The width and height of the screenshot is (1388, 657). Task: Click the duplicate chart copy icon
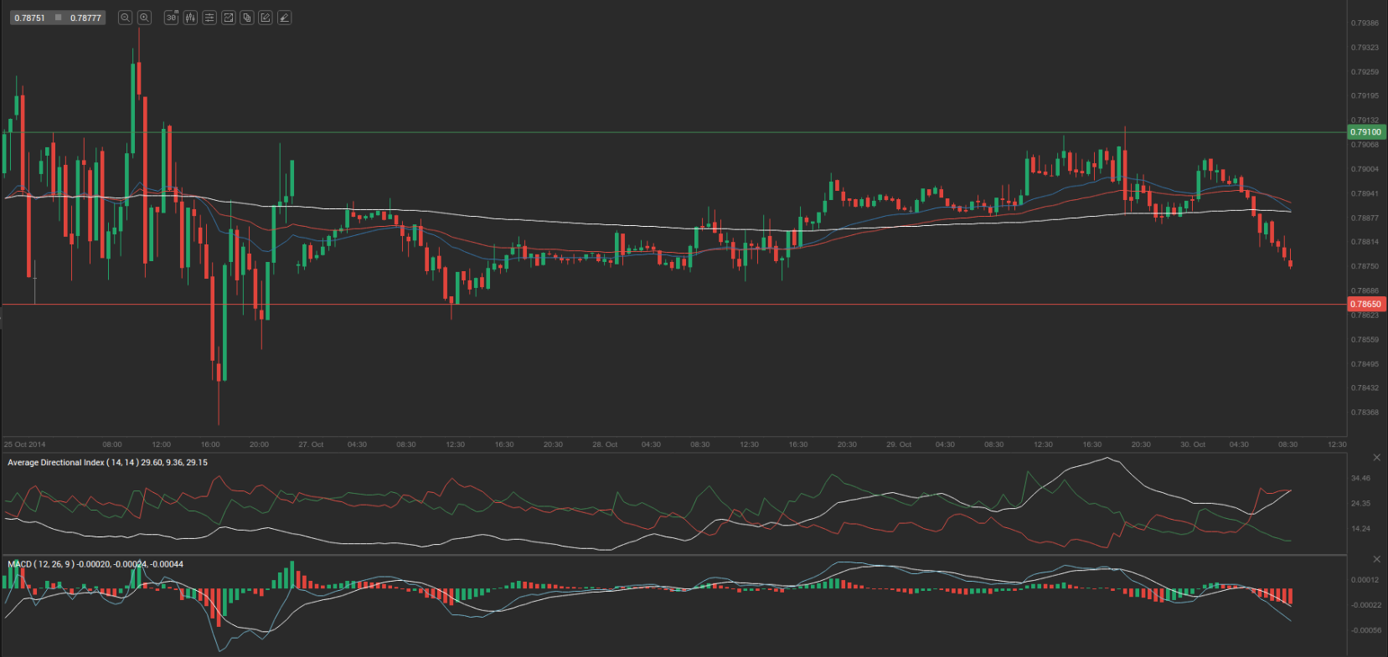click(x=246, y=18)
